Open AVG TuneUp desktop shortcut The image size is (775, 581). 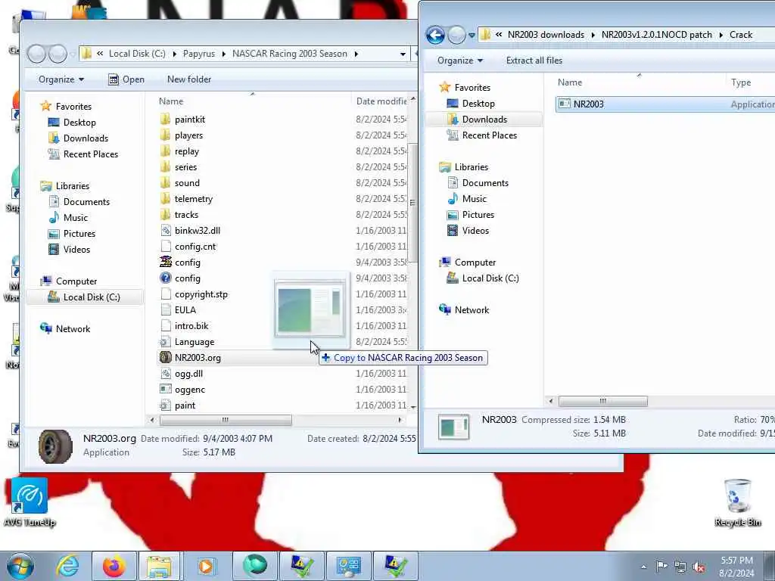point(30,502)
